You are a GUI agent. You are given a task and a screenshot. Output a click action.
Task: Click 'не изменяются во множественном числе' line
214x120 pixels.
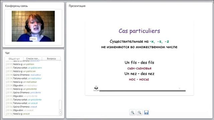click(139, 47)
